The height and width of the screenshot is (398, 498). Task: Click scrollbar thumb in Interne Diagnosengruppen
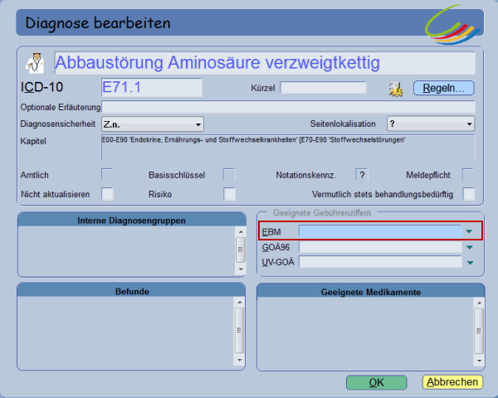point(241,250)
